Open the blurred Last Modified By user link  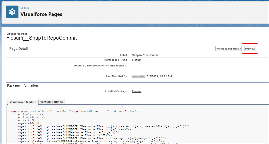pos(139,76)
